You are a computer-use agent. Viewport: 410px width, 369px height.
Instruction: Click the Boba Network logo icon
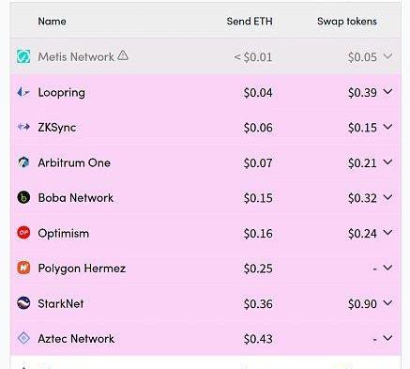click(x=23, y=197)
